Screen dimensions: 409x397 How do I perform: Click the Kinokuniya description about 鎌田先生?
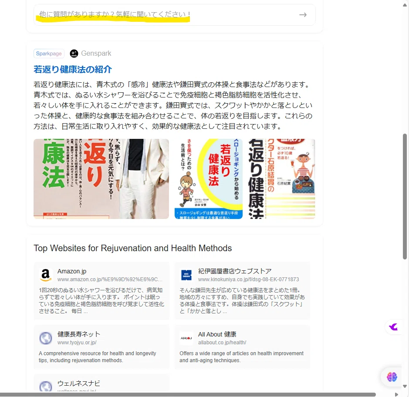(x=242, y=300)
